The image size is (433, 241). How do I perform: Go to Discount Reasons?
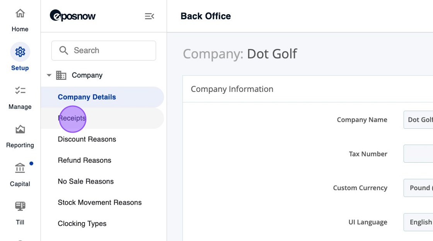87,139
